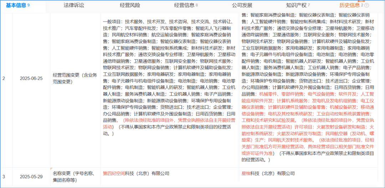Click row number 2 in the table

tap(4, 78)
